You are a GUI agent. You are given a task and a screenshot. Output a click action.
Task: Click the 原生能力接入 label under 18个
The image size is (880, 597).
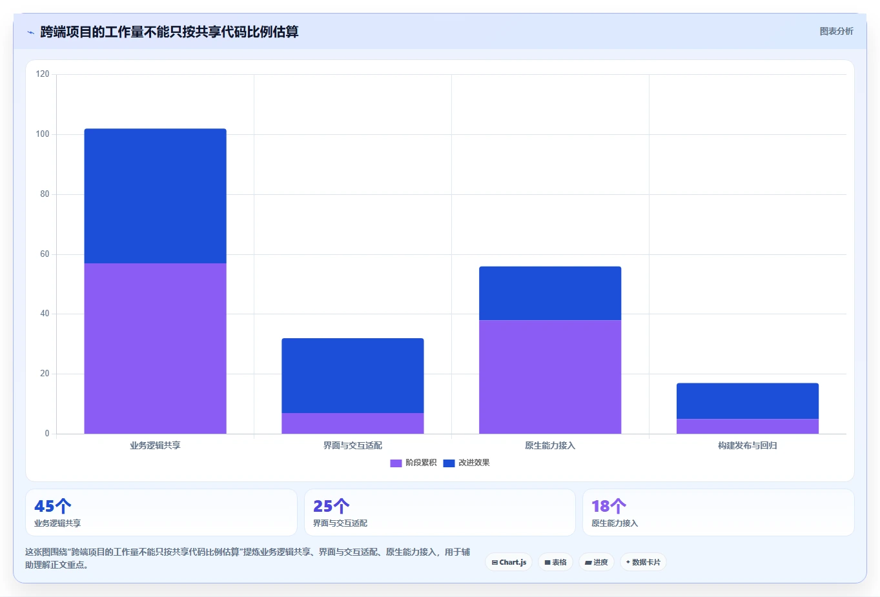[615, 523]
